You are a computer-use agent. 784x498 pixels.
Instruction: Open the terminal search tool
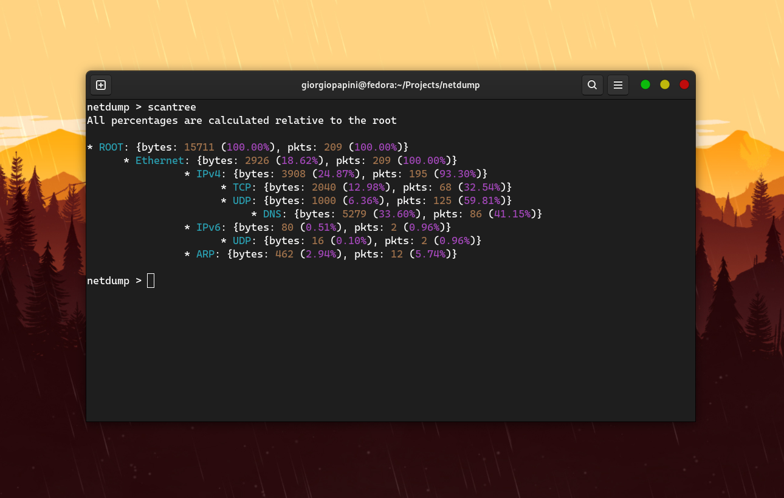(593, 85)
